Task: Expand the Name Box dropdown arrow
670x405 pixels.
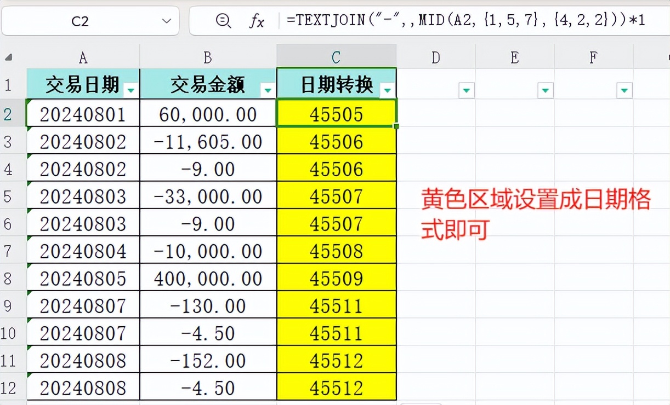Action: (x=167, y=21)
